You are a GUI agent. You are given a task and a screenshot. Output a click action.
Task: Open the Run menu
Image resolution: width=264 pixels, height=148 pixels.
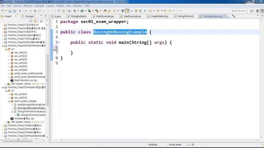[x=68, y=6]
